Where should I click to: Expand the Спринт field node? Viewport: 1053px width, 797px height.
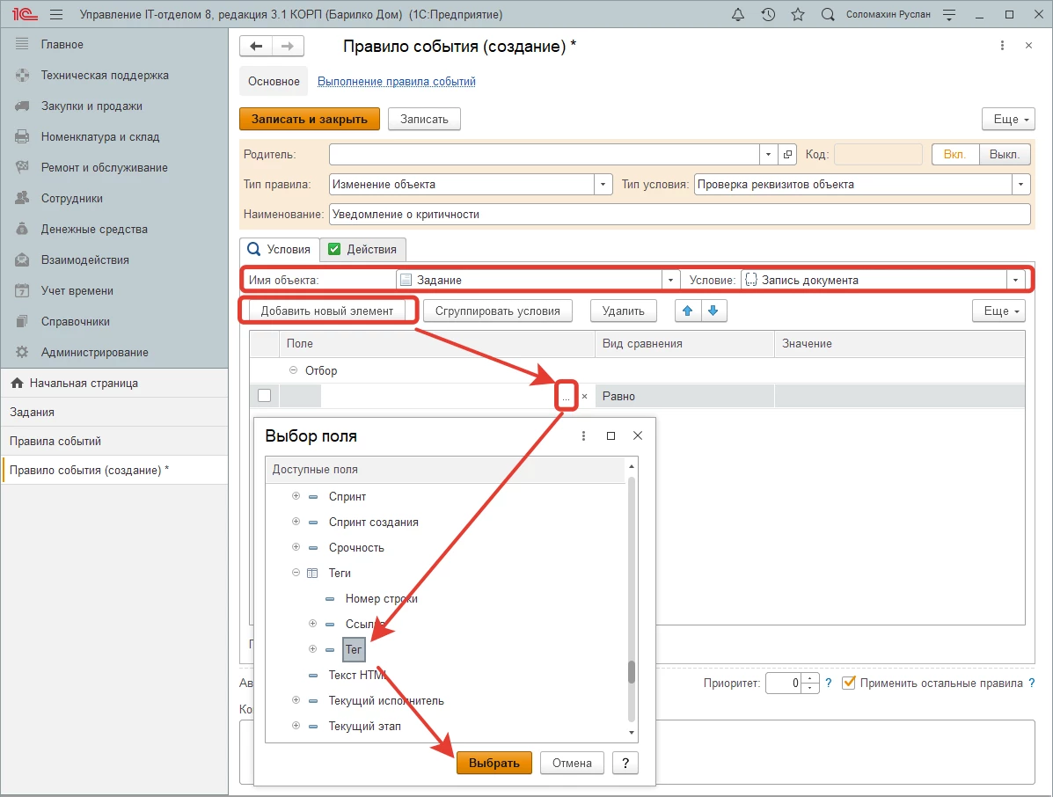click(x=296, y=496)
